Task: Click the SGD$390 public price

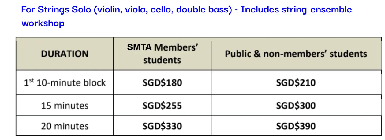Action: coord(296,126)
